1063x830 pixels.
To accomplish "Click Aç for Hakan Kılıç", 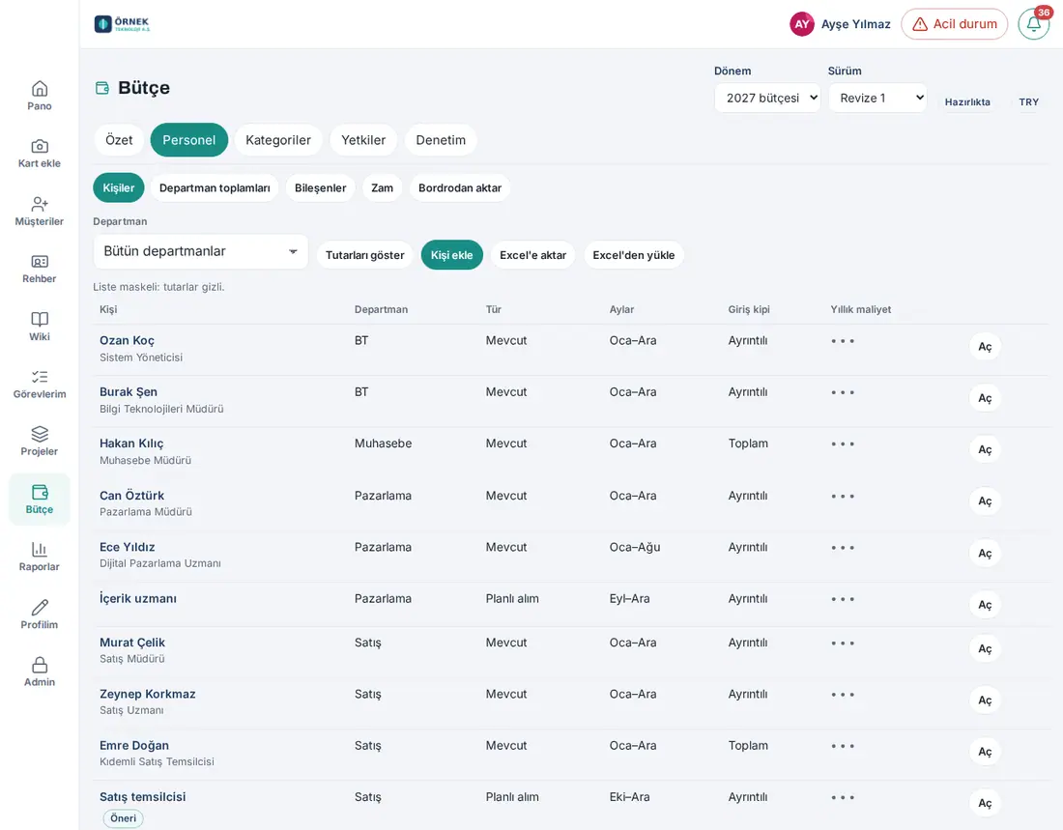I will coord(985,450).
